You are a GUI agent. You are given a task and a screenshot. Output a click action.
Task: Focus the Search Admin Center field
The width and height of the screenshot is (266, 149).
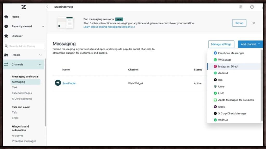[24, 46]
